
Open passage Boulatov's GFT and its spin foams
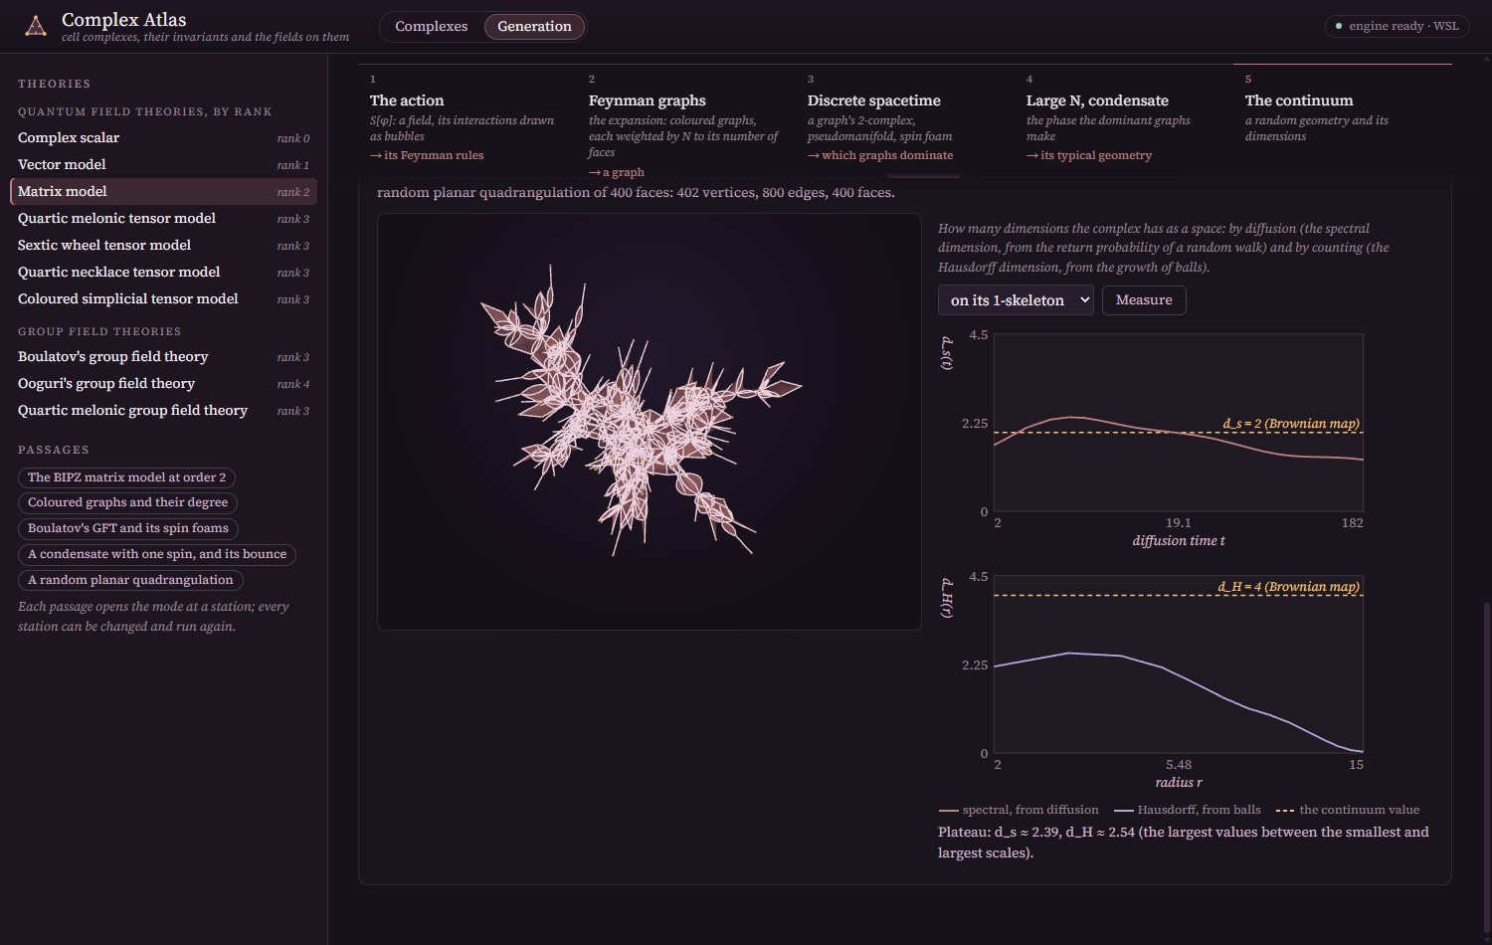tap(128, 529)
